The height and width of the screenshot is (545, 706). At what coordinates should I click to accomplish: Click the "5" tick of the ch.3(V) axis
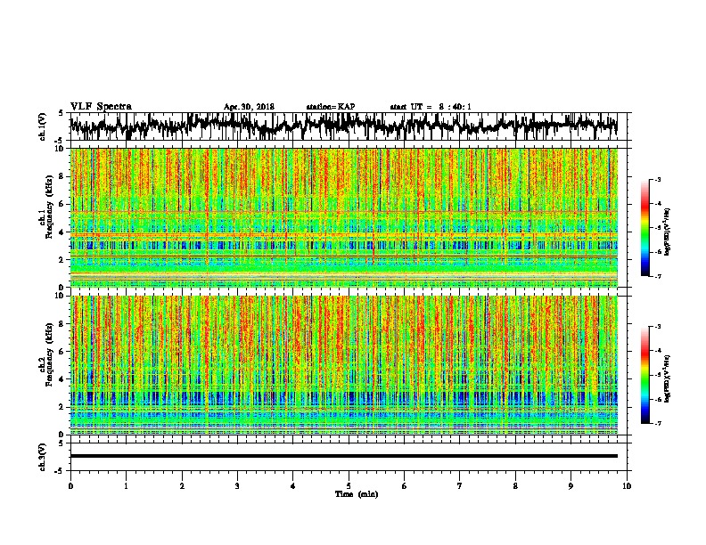[x=62, y=443]
